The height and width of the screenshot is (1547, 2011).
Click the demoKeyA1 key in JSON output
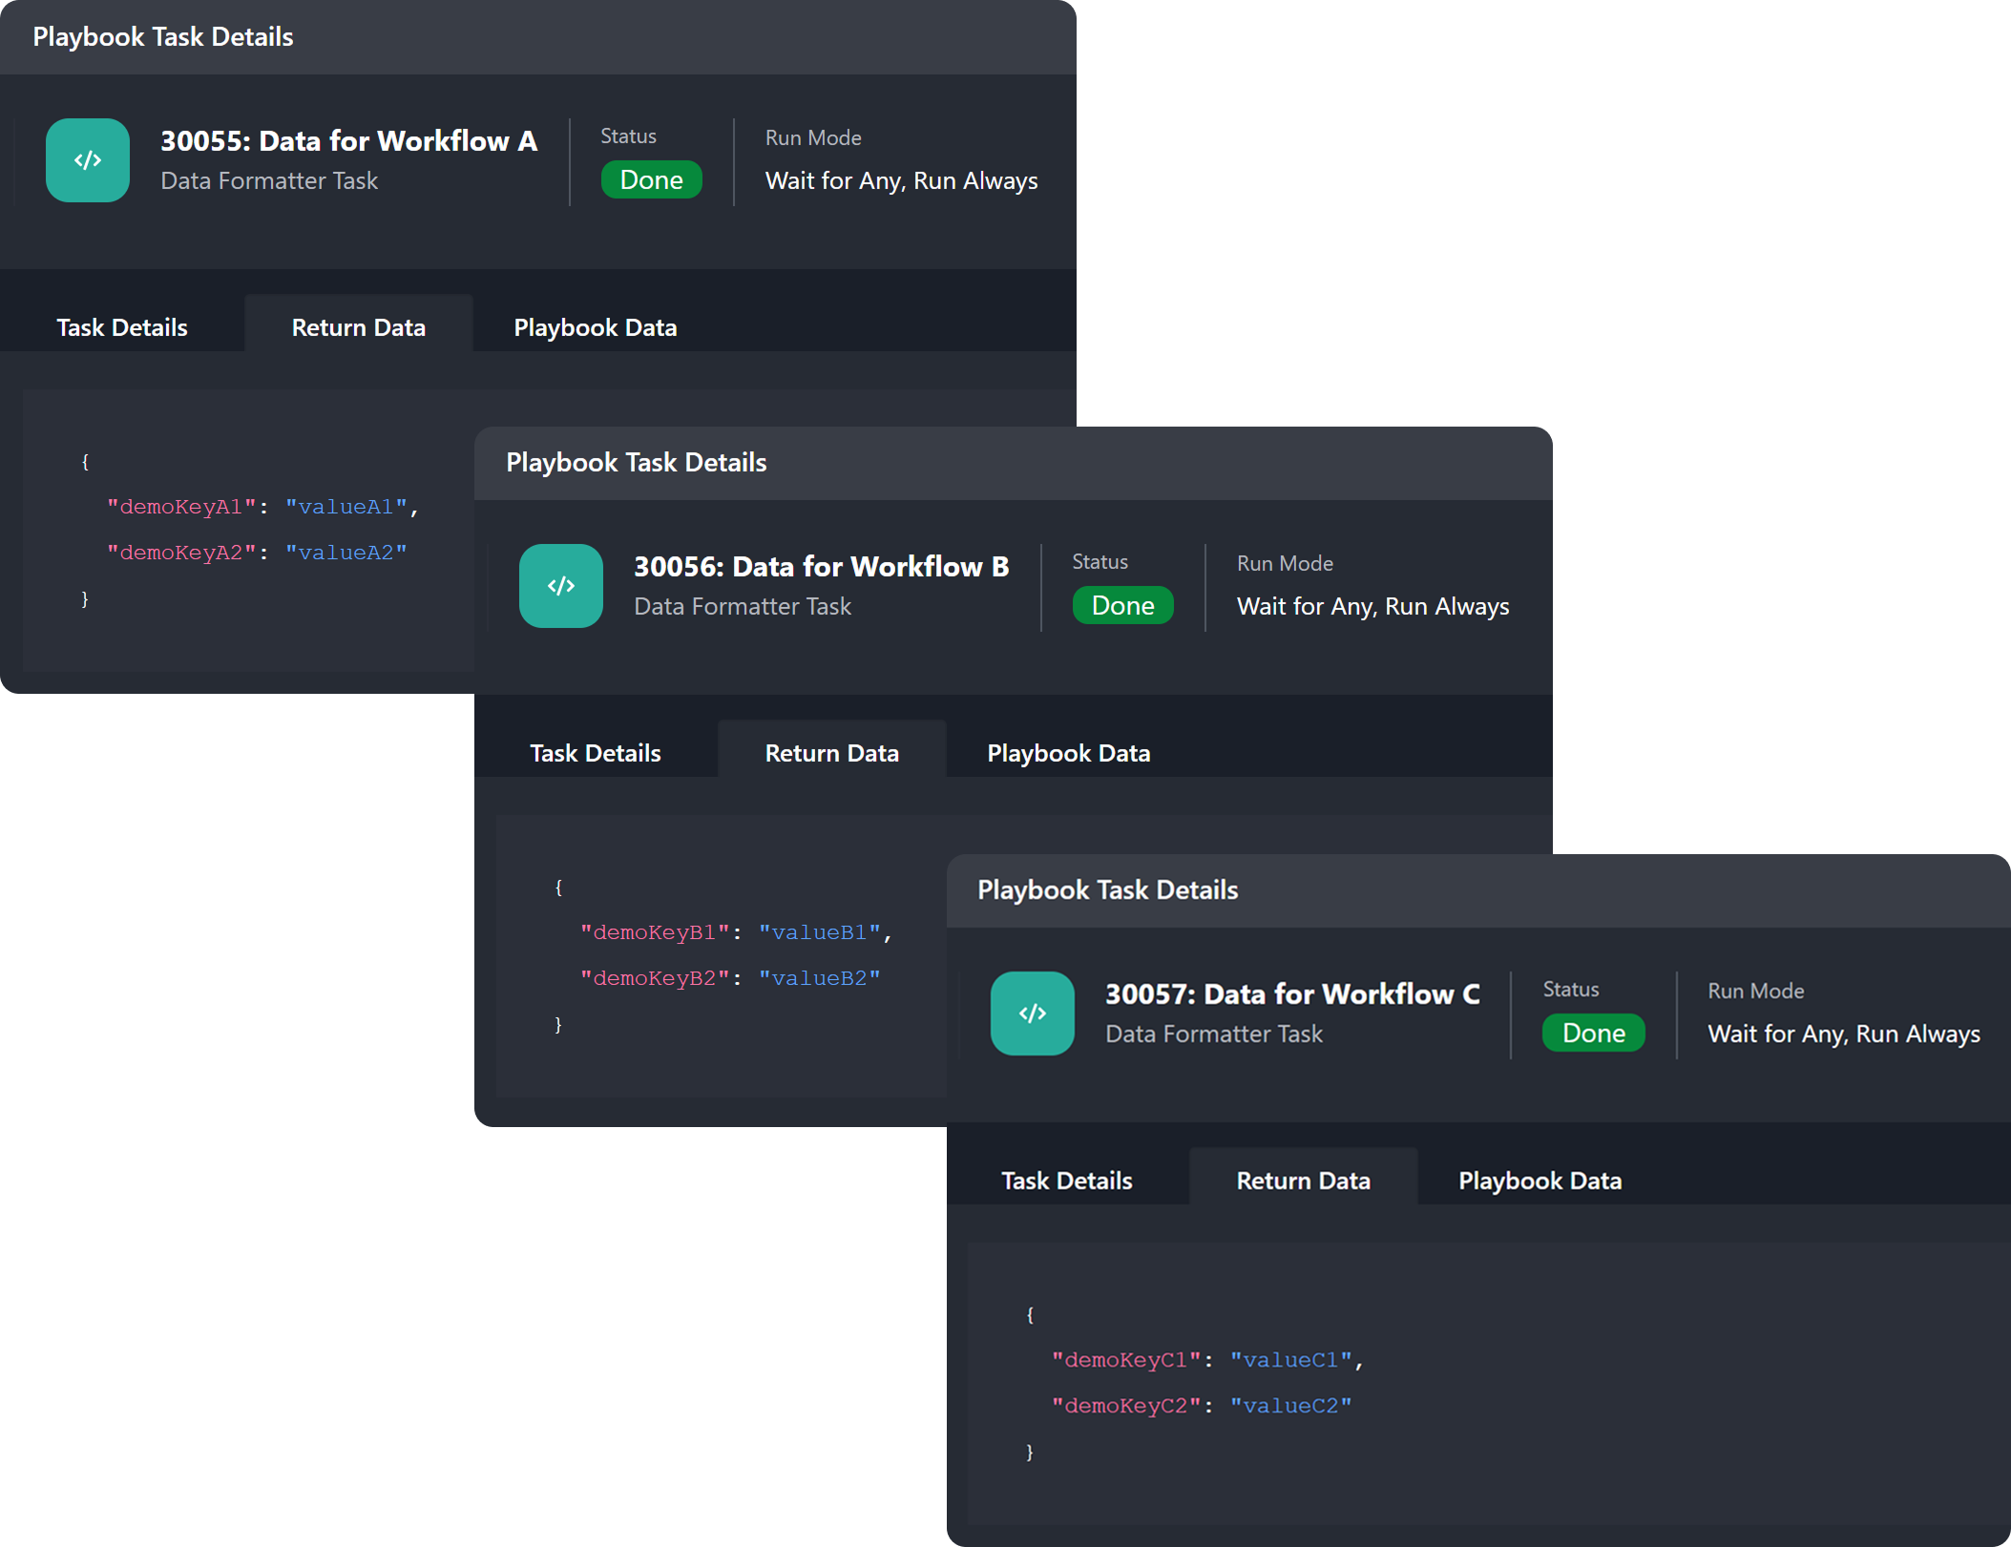pyautogui.click(x=181, y=507)
